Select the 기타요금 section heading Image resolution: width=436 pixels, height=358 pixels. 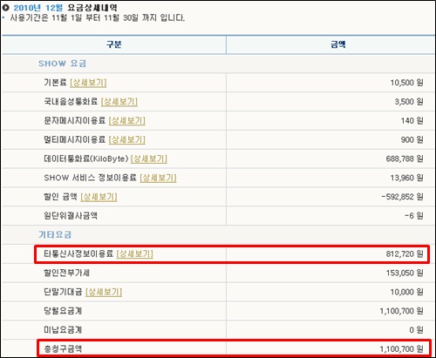pyautogui.click(x=55, y=234)
